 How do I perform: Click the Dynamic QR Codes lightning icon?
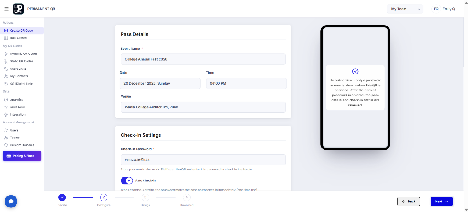(x=6, y=54)
